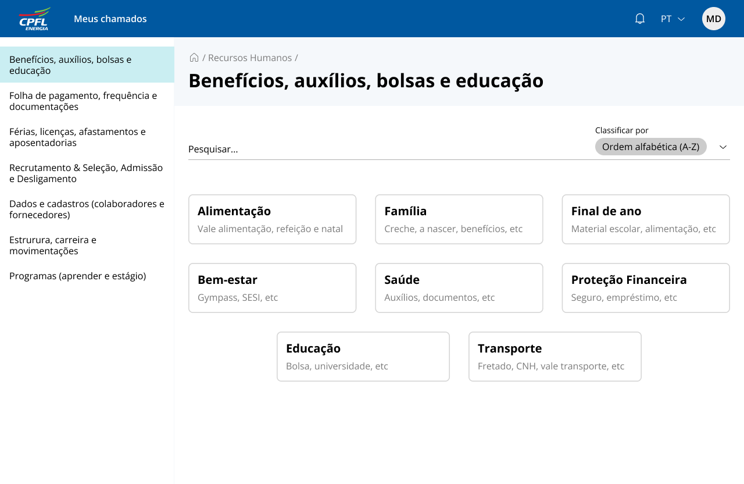The height and width of the screenshot is (484, 744).
Task: Click 'Auxílios, documentos, etc' text
Action: click(x=439, y=297)
